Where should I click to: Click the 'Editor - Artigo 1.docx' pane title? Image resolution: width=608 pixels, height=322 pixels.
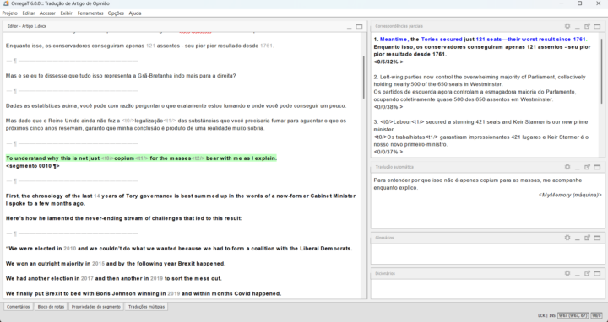click(x=27, y=26)
